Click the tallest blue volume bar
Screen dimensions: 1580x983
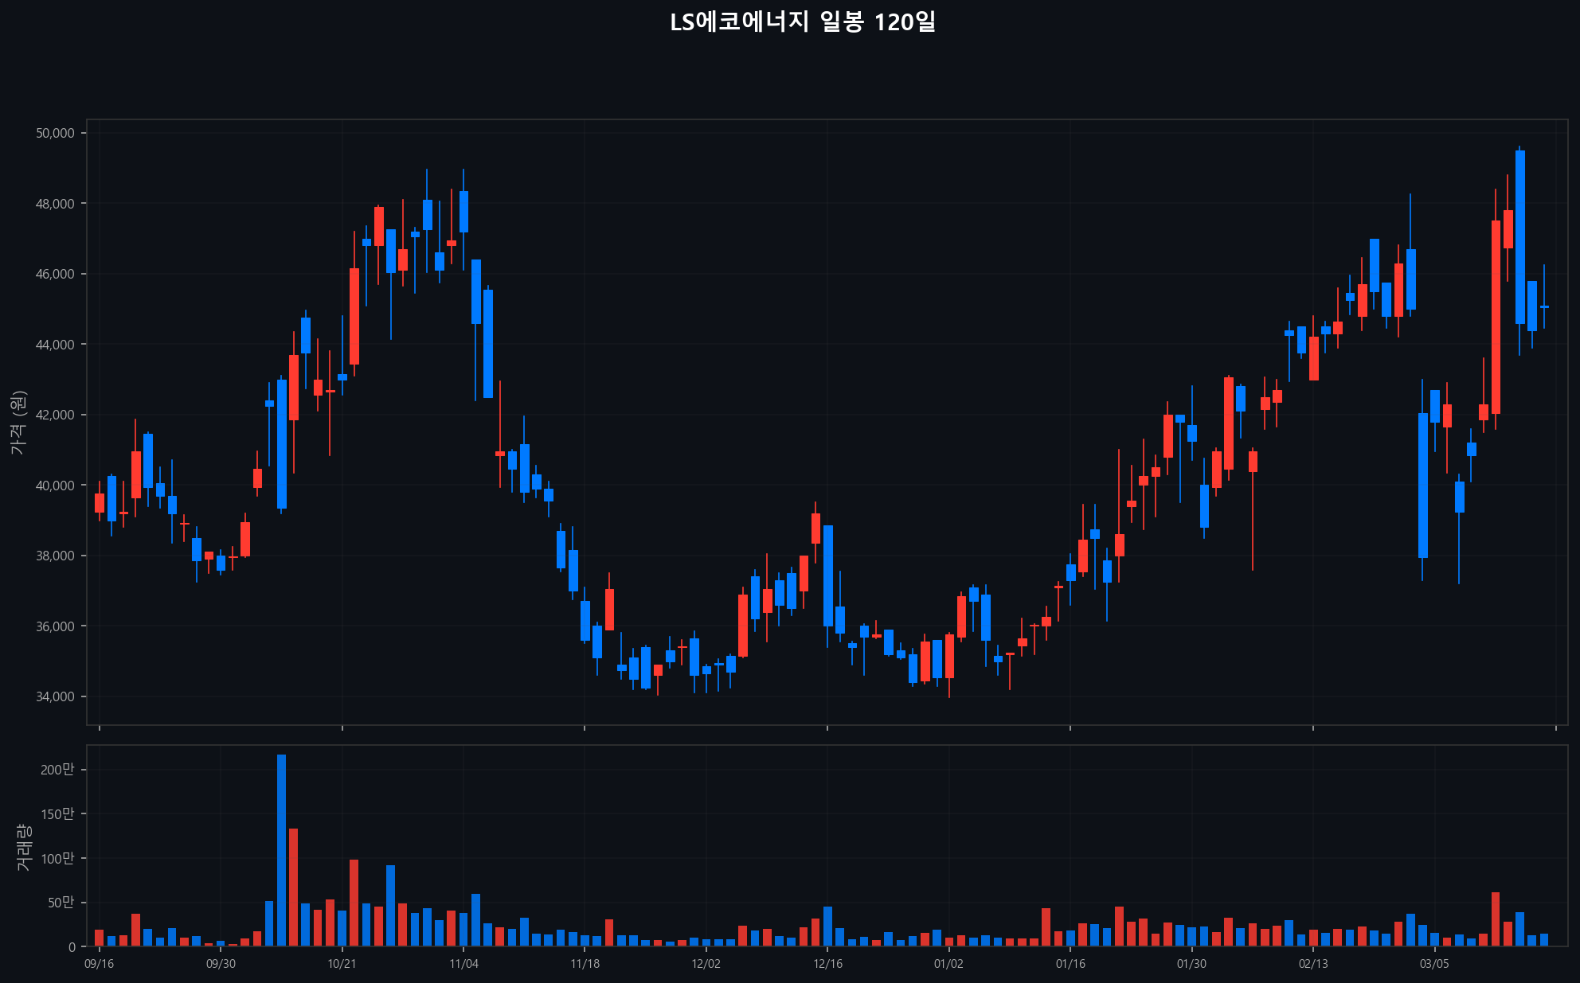point(281,850)
